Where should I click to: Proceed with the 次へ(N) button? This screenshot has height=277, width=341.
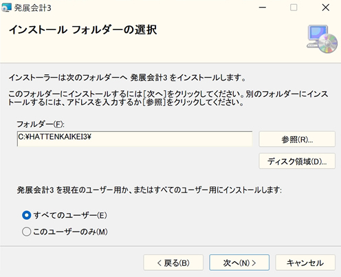239,263
